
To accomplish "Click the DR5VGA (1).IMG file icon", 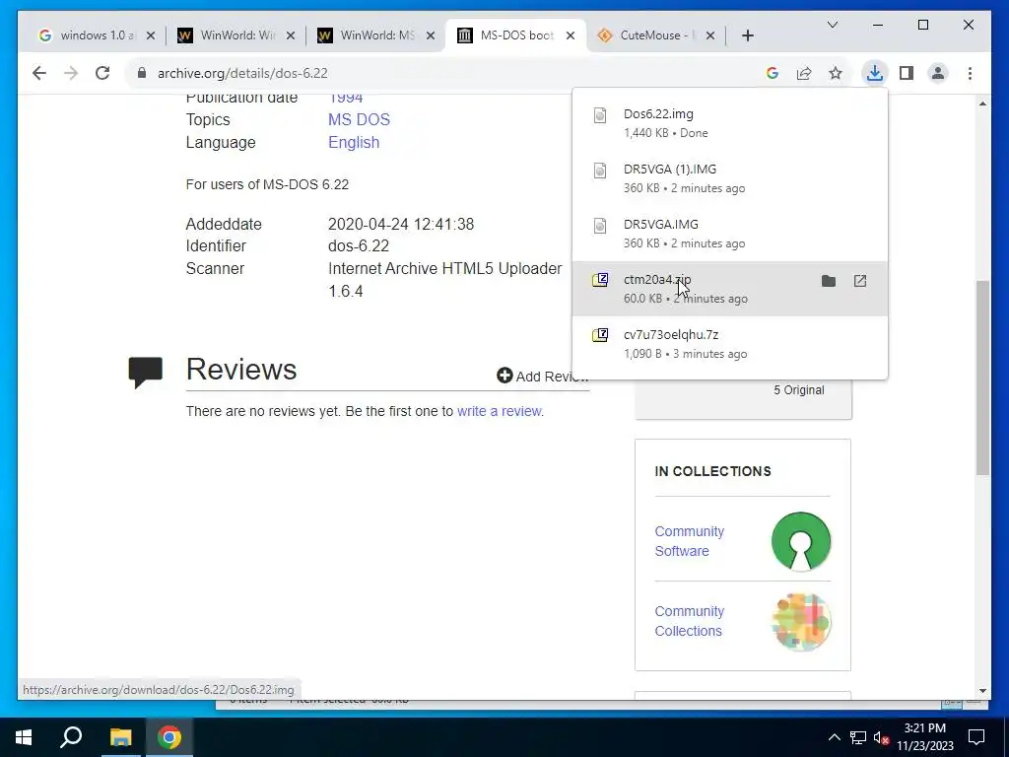I will [x=600, y=171].
